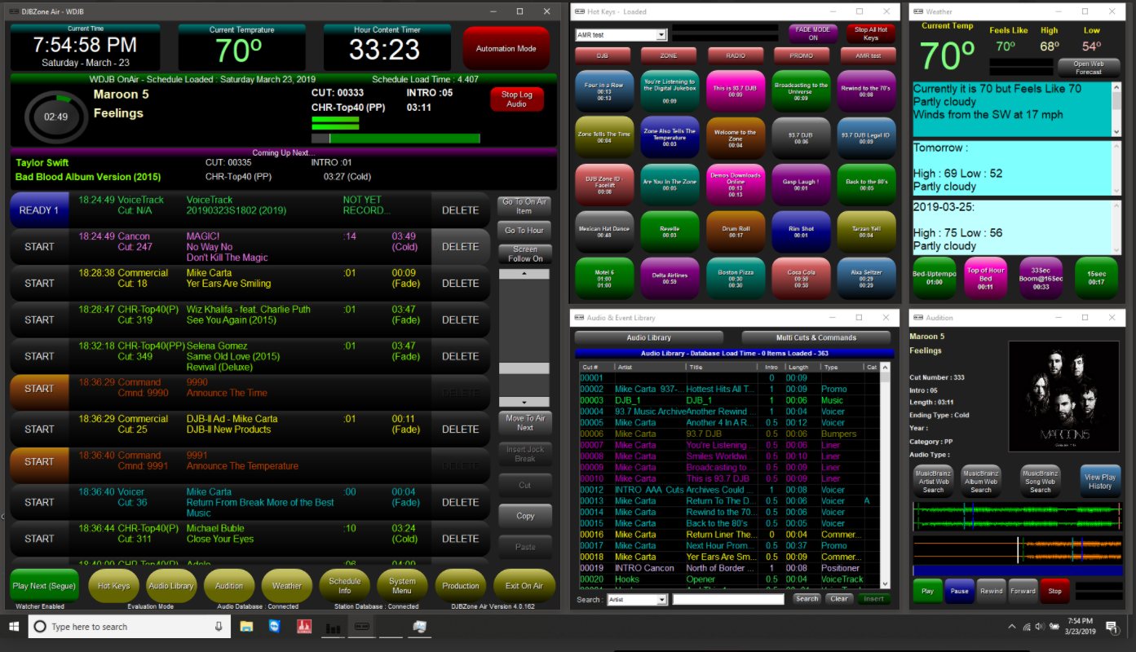The image size is (1136, 652).
Task: Stop audition playback with red Stop button
Action: coord(1054,591)
